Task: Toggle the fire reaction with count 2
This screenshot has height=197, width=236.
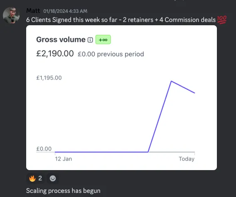Action: tap(35, 178)
